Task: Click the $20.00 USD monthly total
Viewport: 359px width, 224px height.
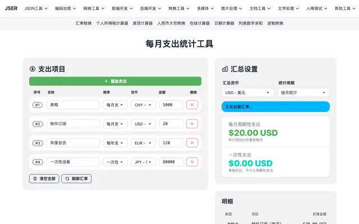Action: [x=253, y=133]
